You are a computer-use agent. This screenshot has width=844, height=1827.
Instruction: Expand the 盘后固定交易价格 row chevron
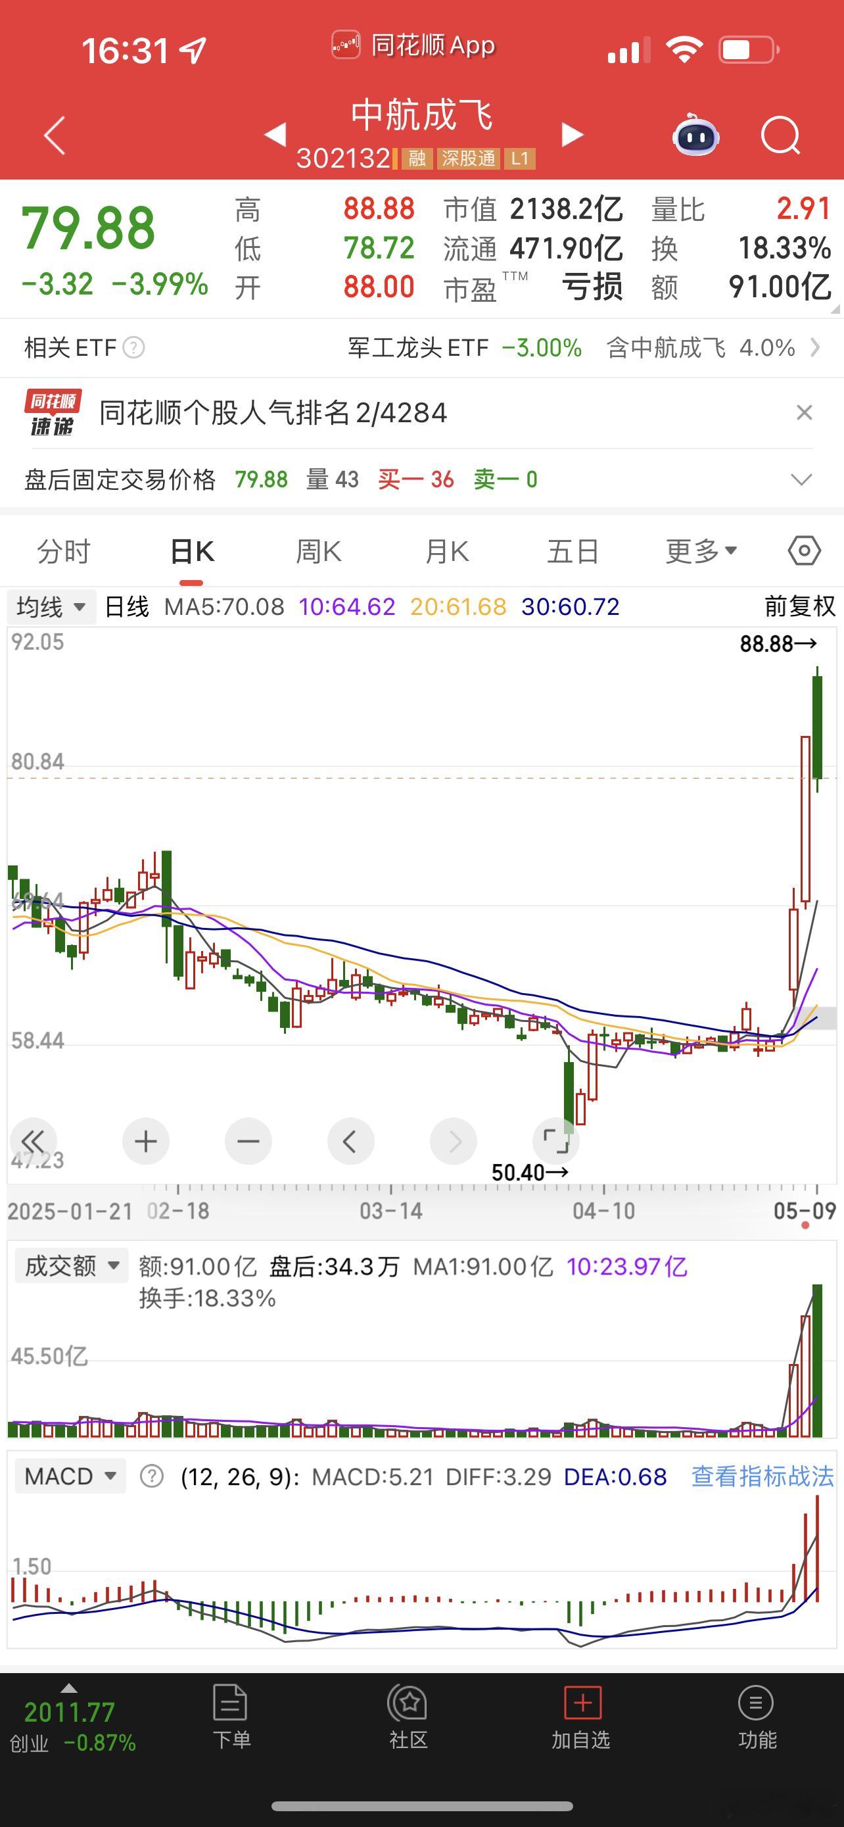801,480
